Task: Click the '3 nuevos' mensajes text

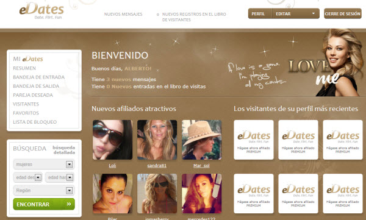Action: 118,79
